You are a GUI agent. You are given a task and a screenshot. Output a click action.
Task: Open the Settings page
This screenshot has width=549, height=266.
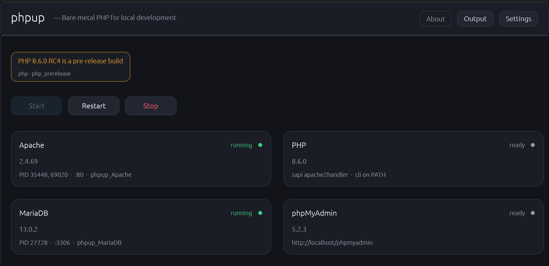coord(518,19)
